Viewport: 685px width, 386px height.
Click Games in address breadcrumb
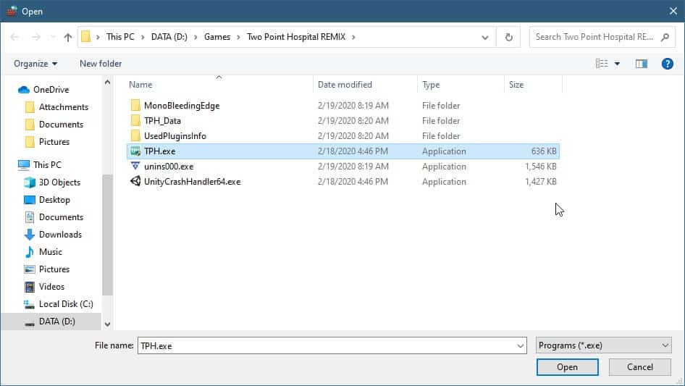pos(217,37)
